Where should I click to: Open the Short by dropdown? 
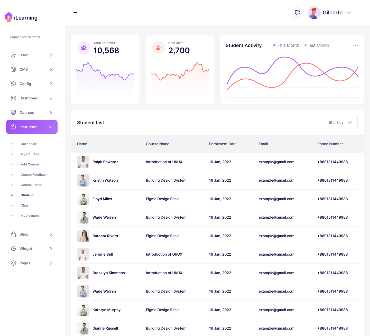[340, 123]
